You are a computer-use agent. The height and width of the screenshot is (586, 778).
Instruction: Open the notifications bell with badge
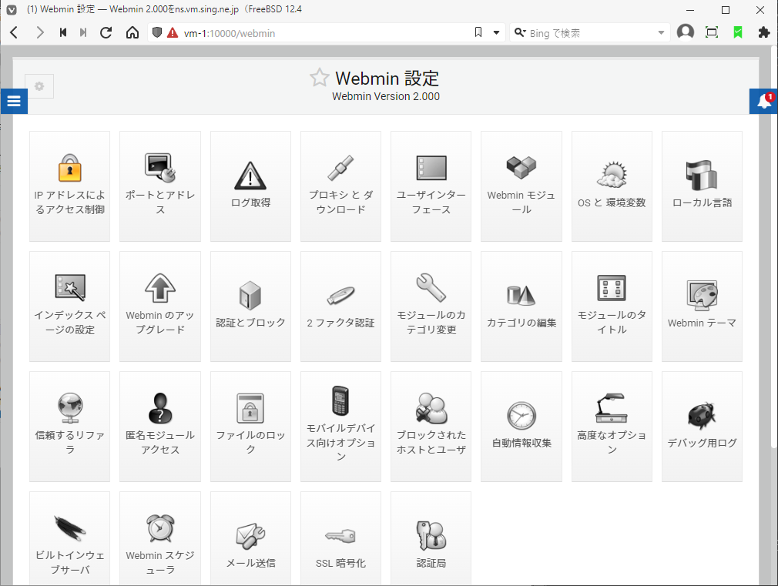pyautogui.click(x=763, y=101)
